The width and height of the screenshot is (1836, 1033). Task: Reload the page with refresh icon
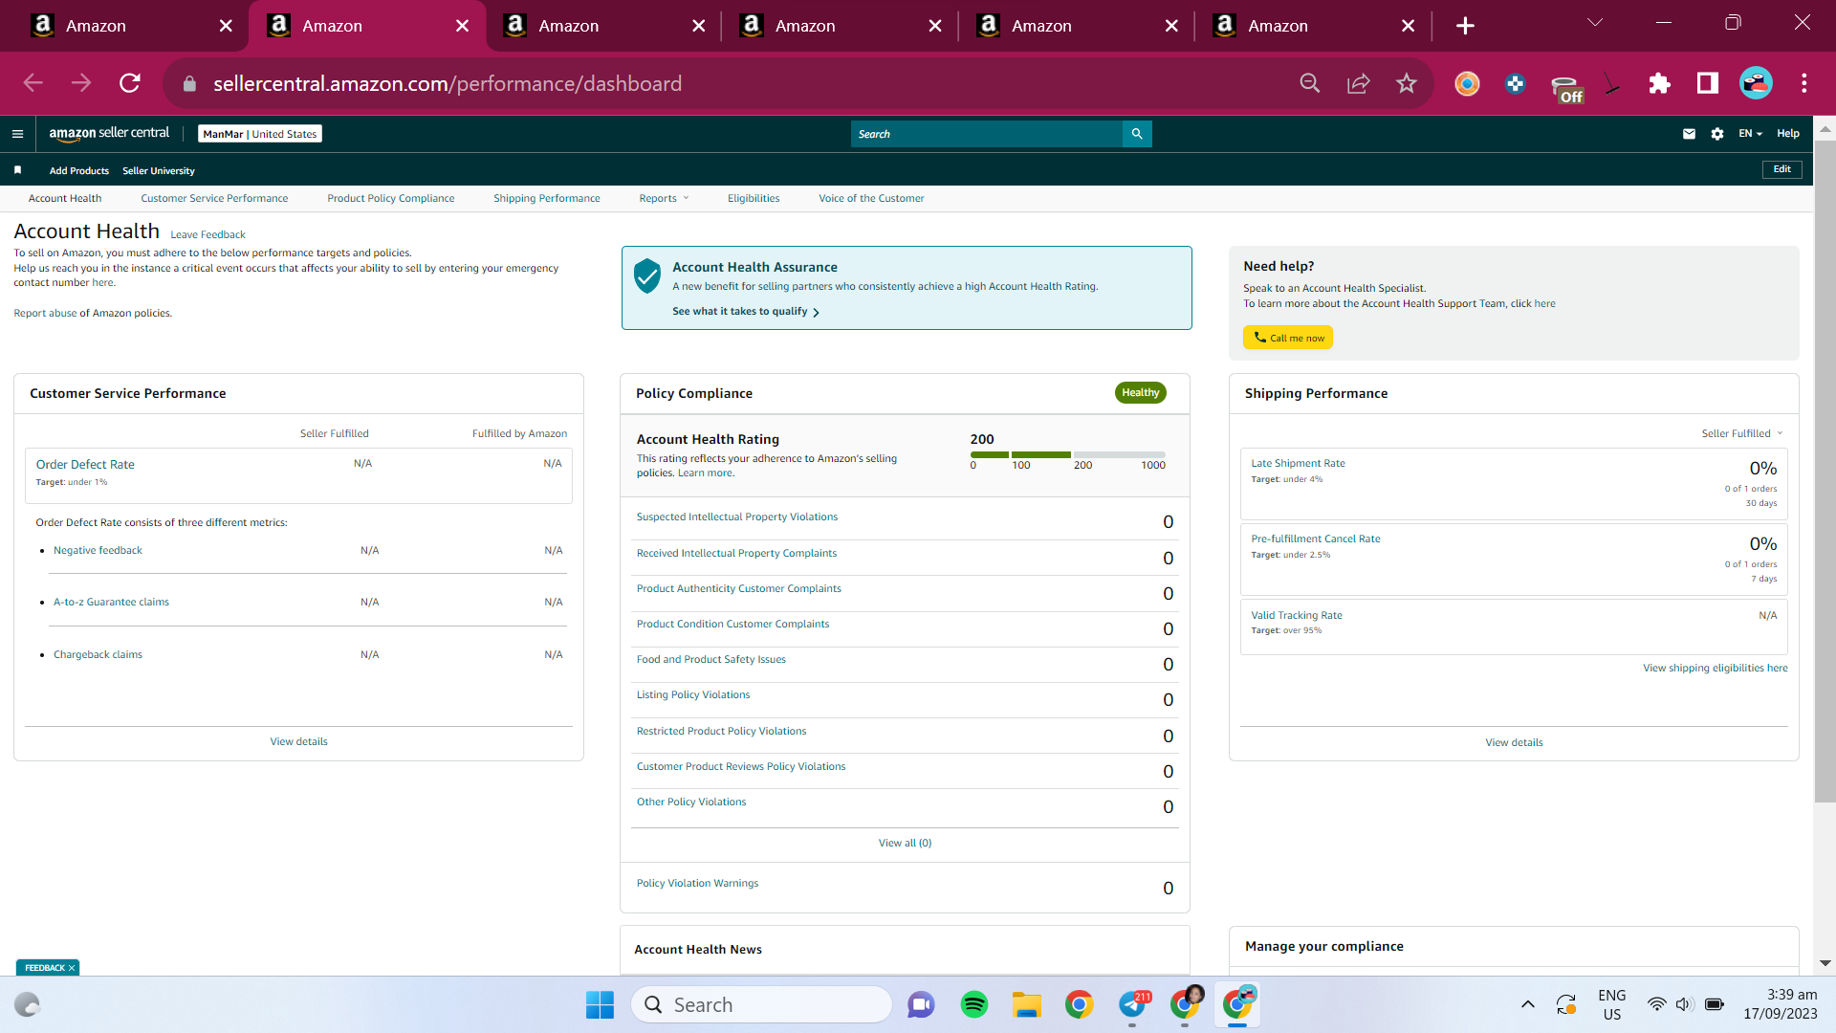click(x=130, y=83)
